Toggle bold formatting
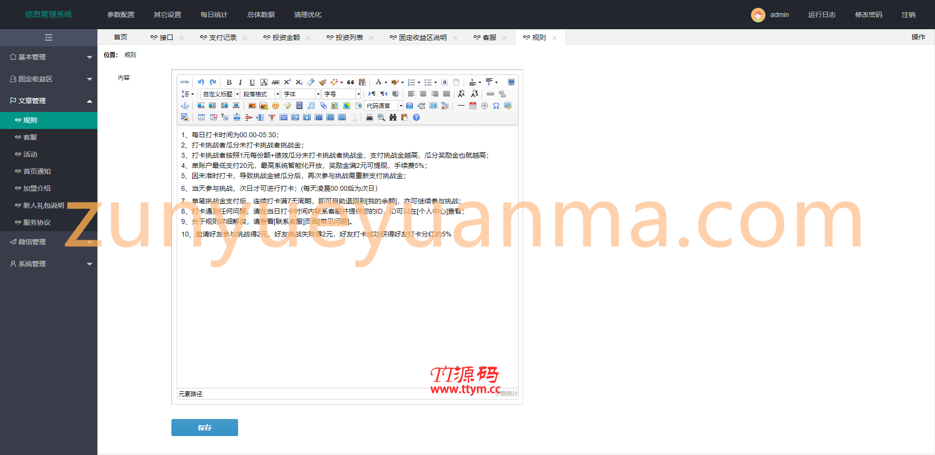The image size is (935, 455). 229,82
